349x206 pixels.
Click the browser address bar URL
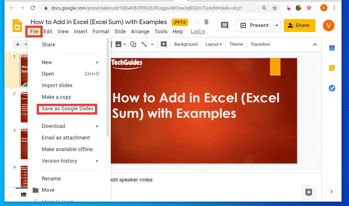click(x=147, y=8)
